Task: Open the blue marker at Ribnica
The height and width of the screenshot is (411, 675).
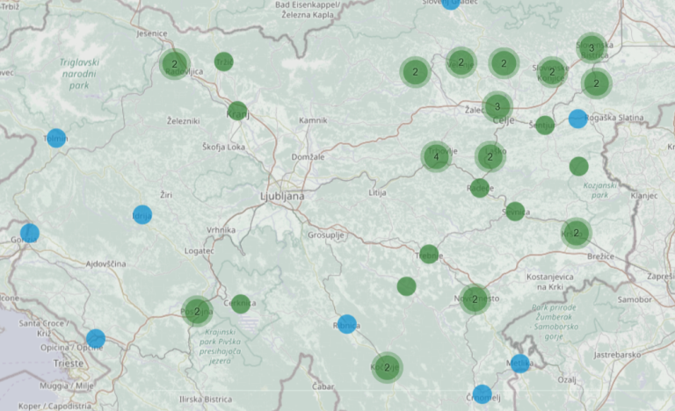Action: (x=347, y=324)
